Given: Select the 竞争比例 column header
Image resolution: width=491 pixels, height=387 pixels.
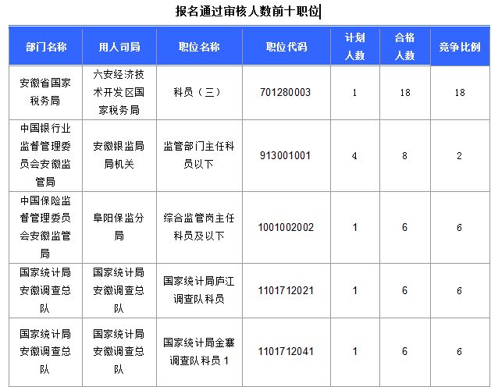Looking at the screenshot, I should 460,47.
